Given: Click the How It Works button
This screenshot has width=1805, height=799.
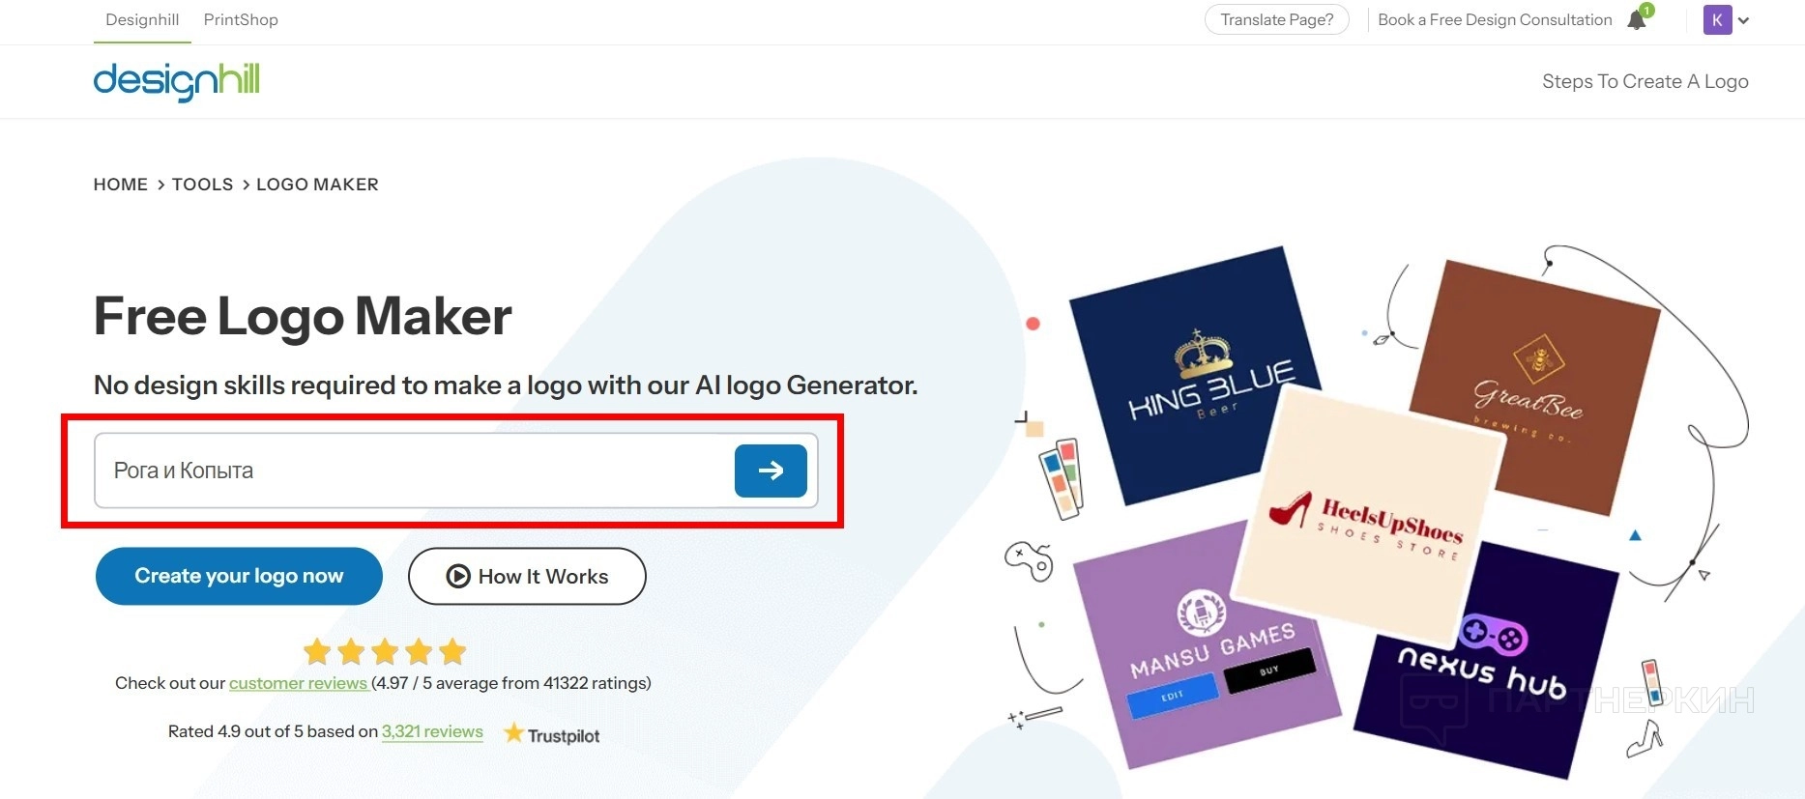Looking at the screenshot, I should [527, 576].
